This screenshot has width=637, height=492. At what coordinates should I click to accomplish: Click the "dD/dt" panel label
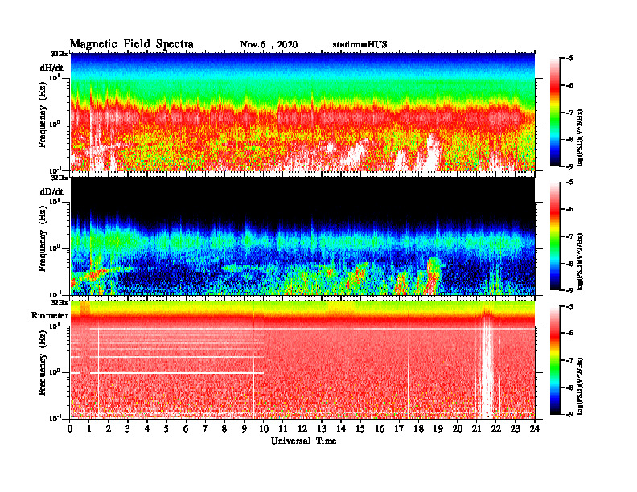(51, 191)
